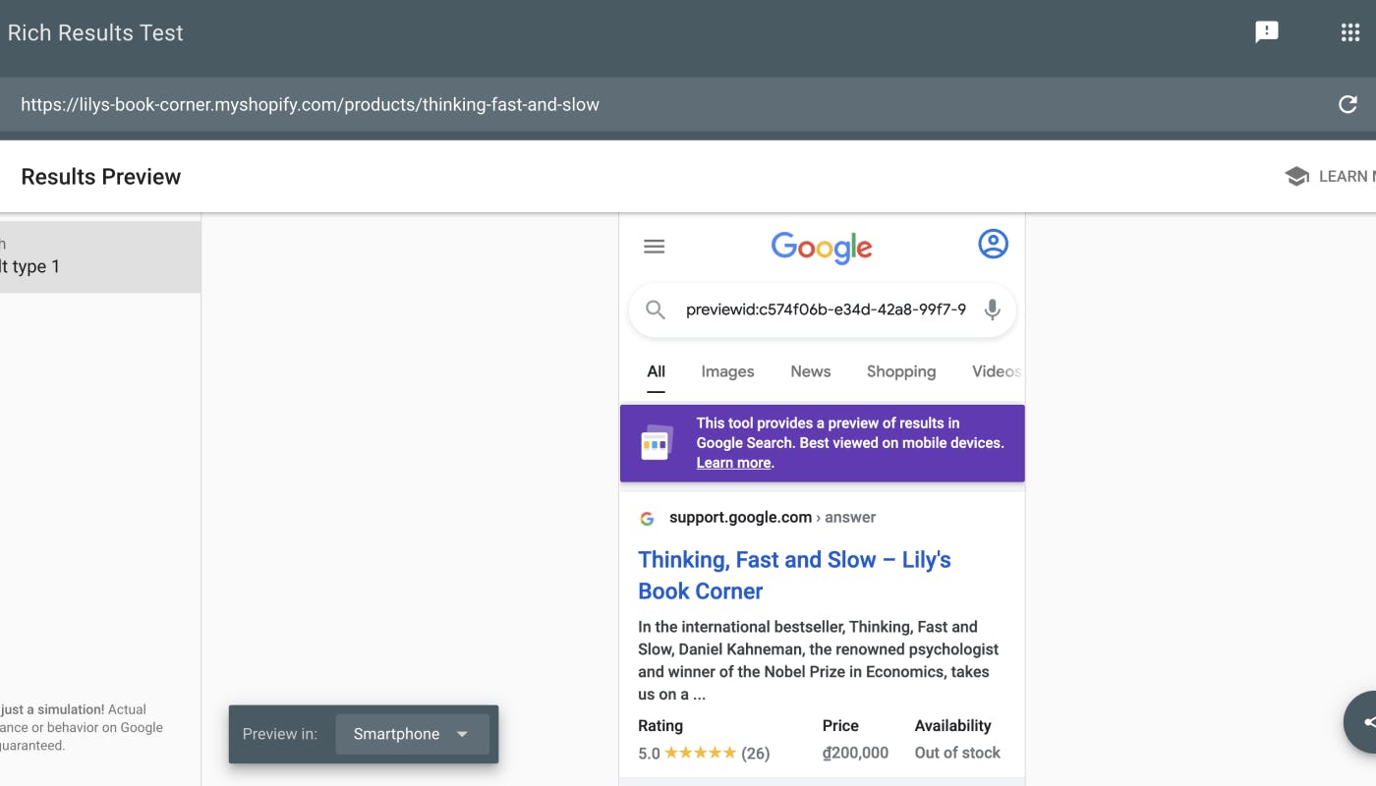The height and width of the screenshot is (786, 1376).
Task: Click the preview tool icon in the purple banner
Action: tap(656, 443)
